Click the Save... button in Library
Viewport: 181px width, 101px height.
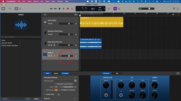37,99
